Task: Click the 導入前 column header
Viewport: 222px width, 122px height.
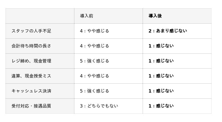Action: 87,16
